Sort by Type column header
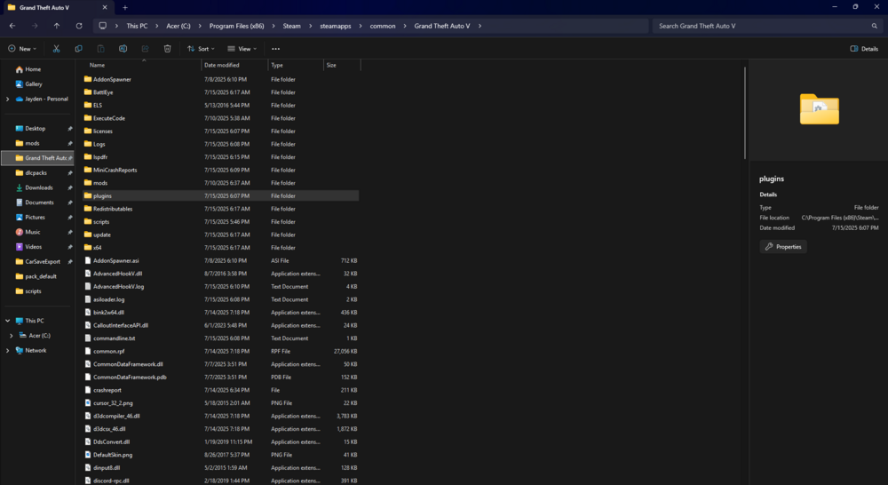Screen dimensions: 888x485 (296, 65)
